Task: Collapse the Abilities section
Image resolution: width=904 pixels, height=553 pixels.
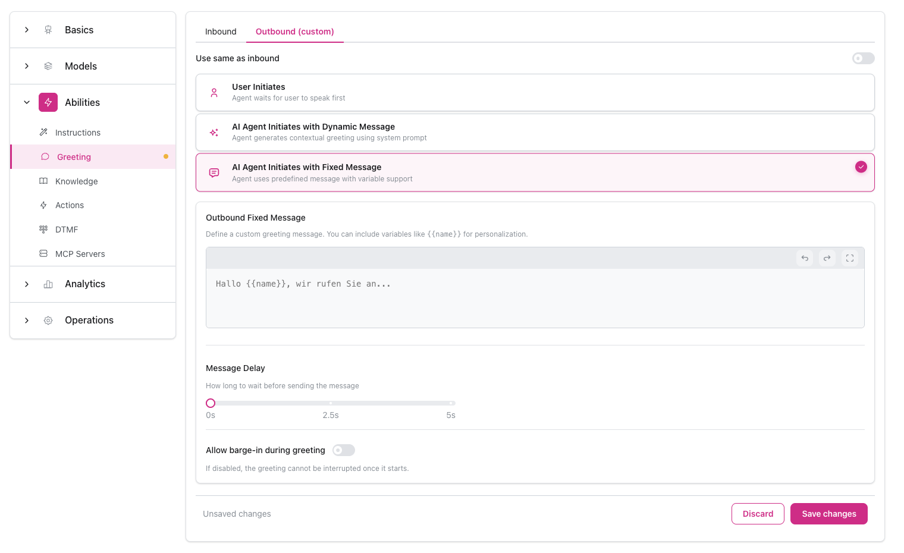Action: pyautogui.click(x=26, y=102)
